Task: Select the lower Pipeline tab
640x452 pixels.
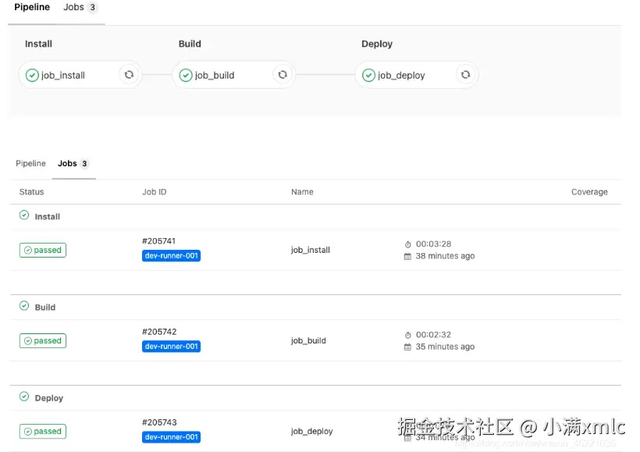Action: [30, 163]
